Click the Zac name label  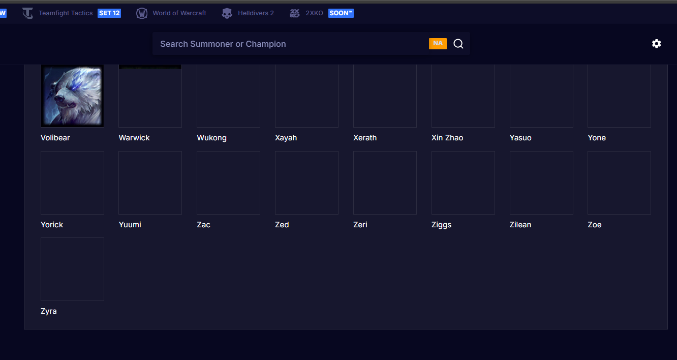pyautogui.click(x=203, y=225)
